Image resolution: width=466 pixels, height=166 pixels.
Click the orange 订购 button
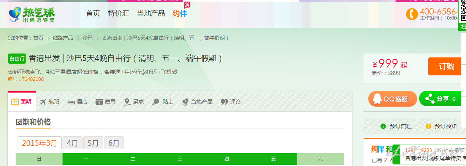click(447, 66)
